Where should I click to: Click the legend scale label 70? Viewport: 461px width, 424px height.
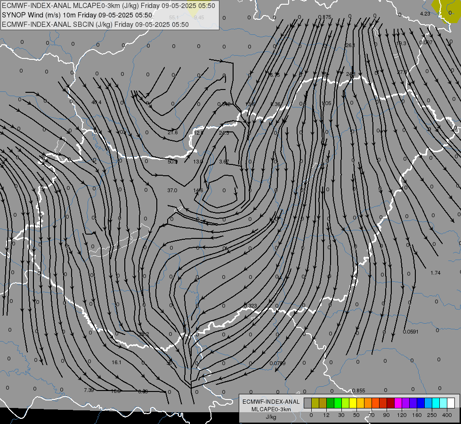pyautogui.click(x=372, y=415)
